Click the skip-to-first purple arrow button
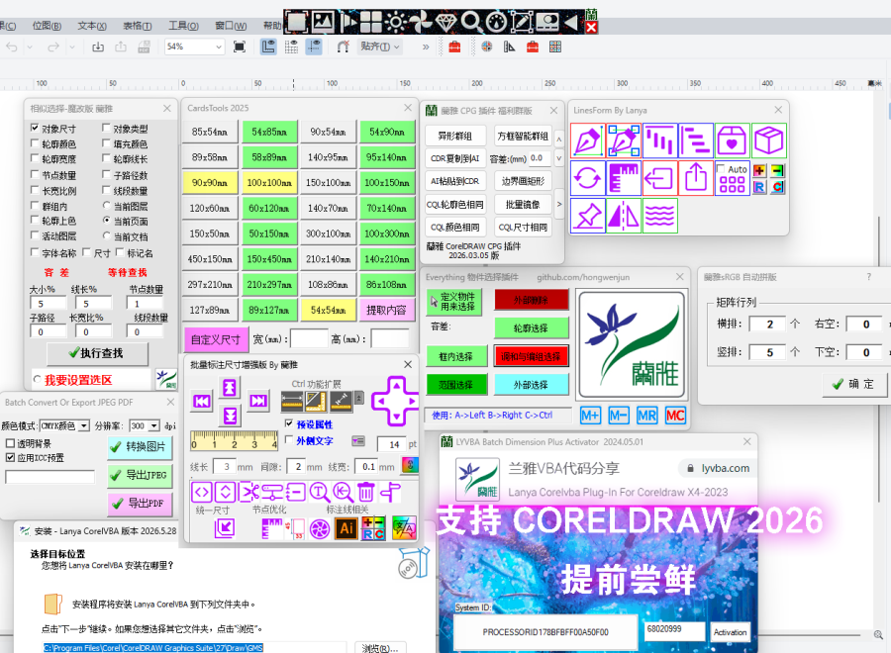The height and width of the screenshot is (653, 891). [x=202, y=402]
